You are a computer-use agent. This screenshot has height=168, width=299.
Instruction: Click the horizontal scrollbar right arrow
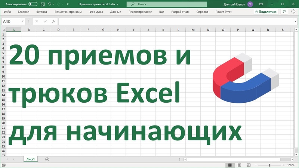point(292,159)
